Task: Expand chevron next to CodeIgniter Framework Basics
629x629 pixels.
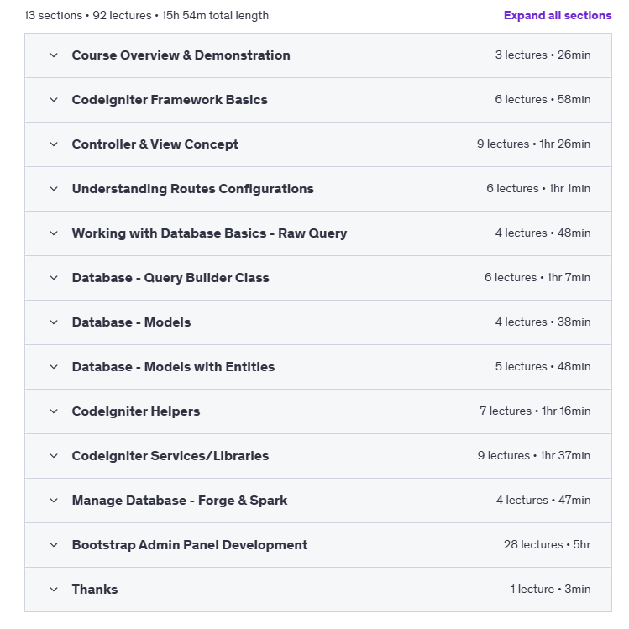Action: coord(54,100)
